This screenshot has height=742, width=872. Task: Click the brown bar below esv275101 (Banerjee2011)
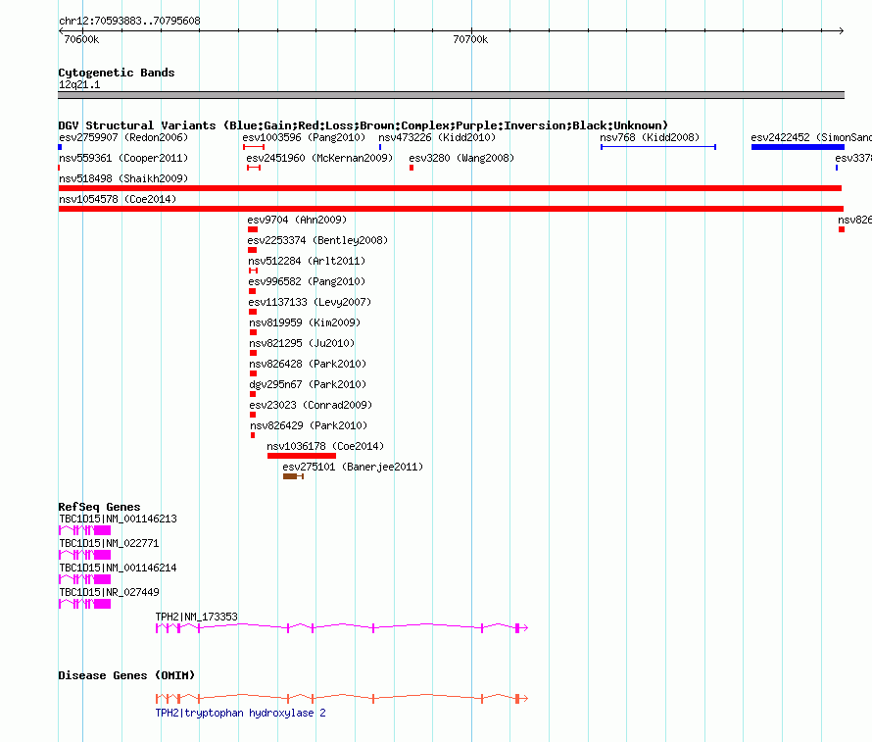(293, 476)
